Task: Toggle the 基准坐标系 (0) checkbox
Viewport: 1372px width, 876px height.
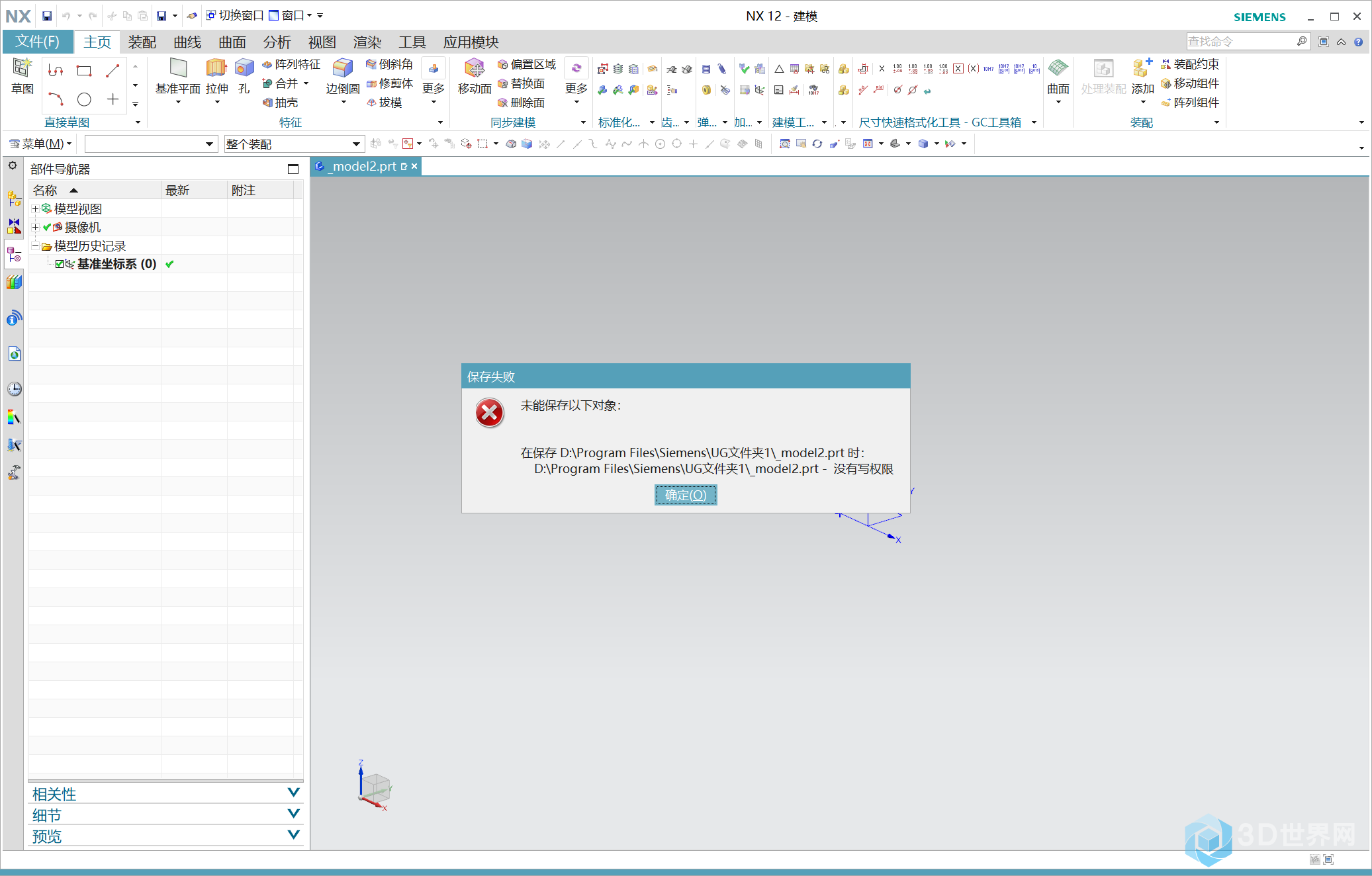Action: 60,264
